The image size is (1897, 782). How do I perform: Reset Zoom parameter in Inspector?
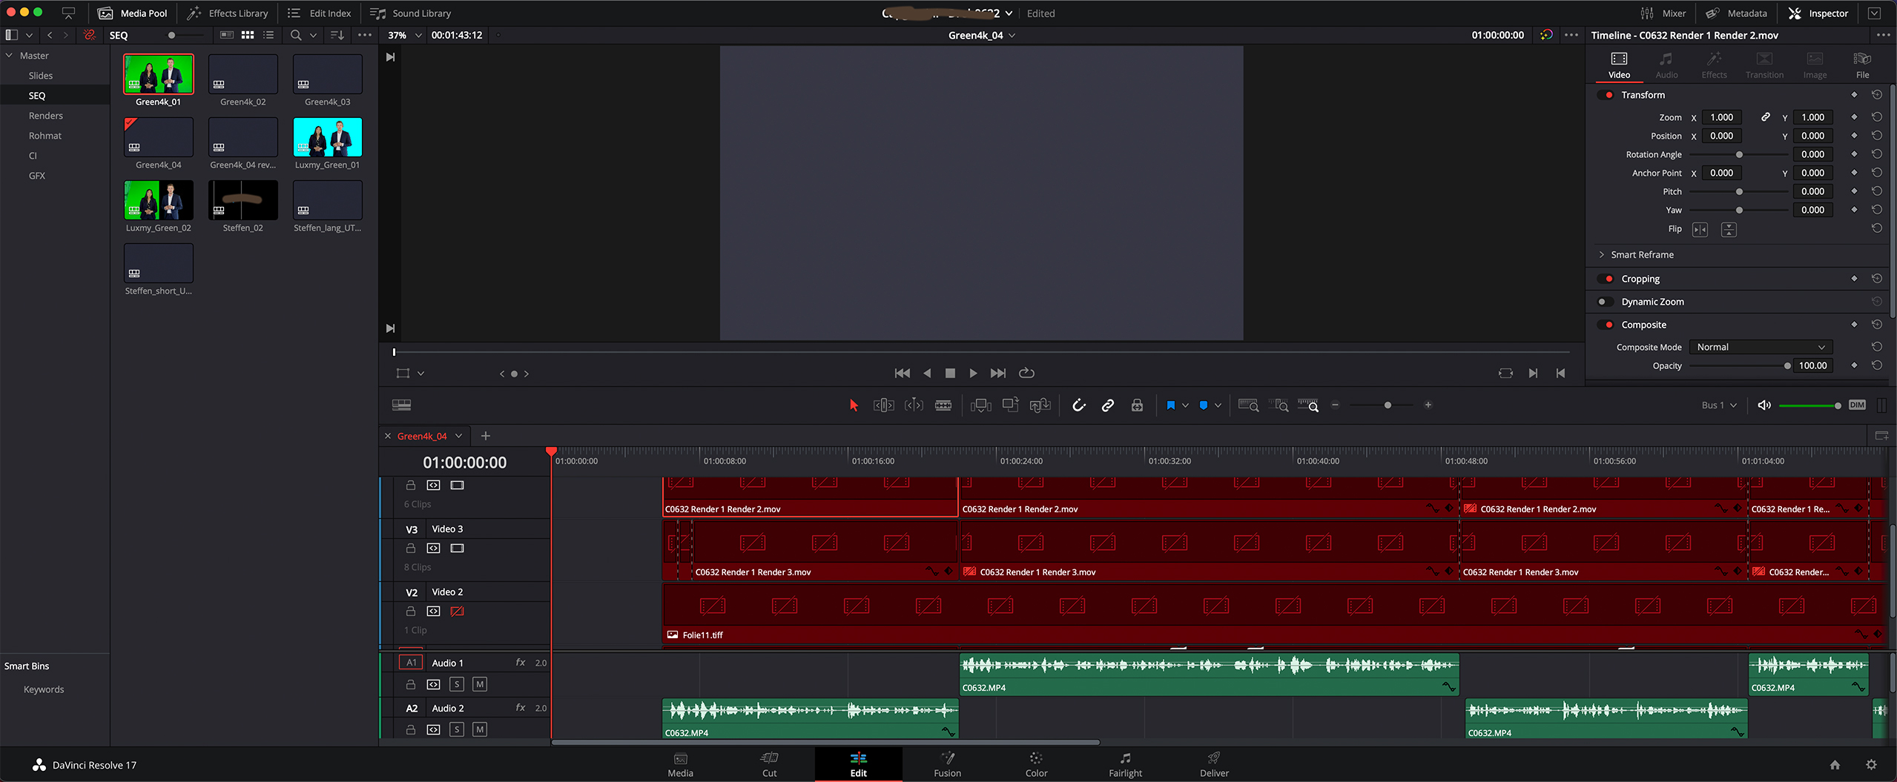(1876, 117)
